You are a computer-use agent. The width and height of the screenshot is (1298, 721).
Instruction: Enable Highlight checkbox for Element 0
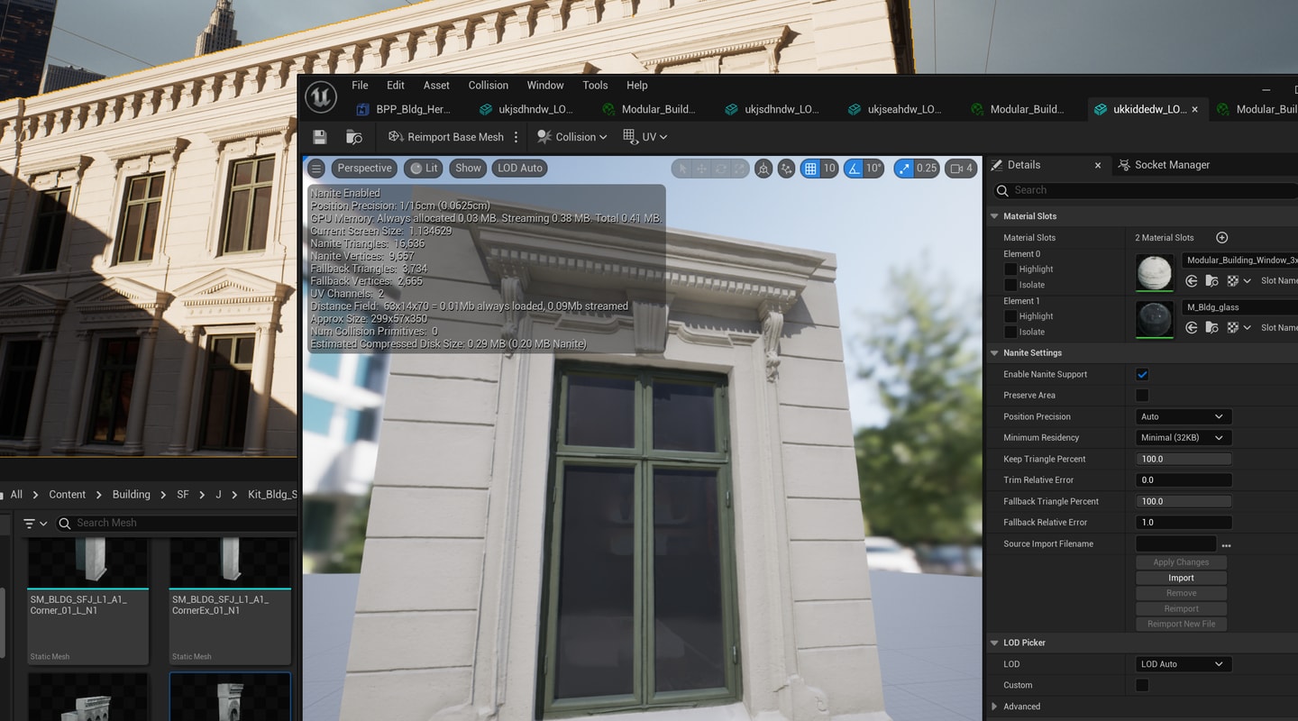(1010, 269)
